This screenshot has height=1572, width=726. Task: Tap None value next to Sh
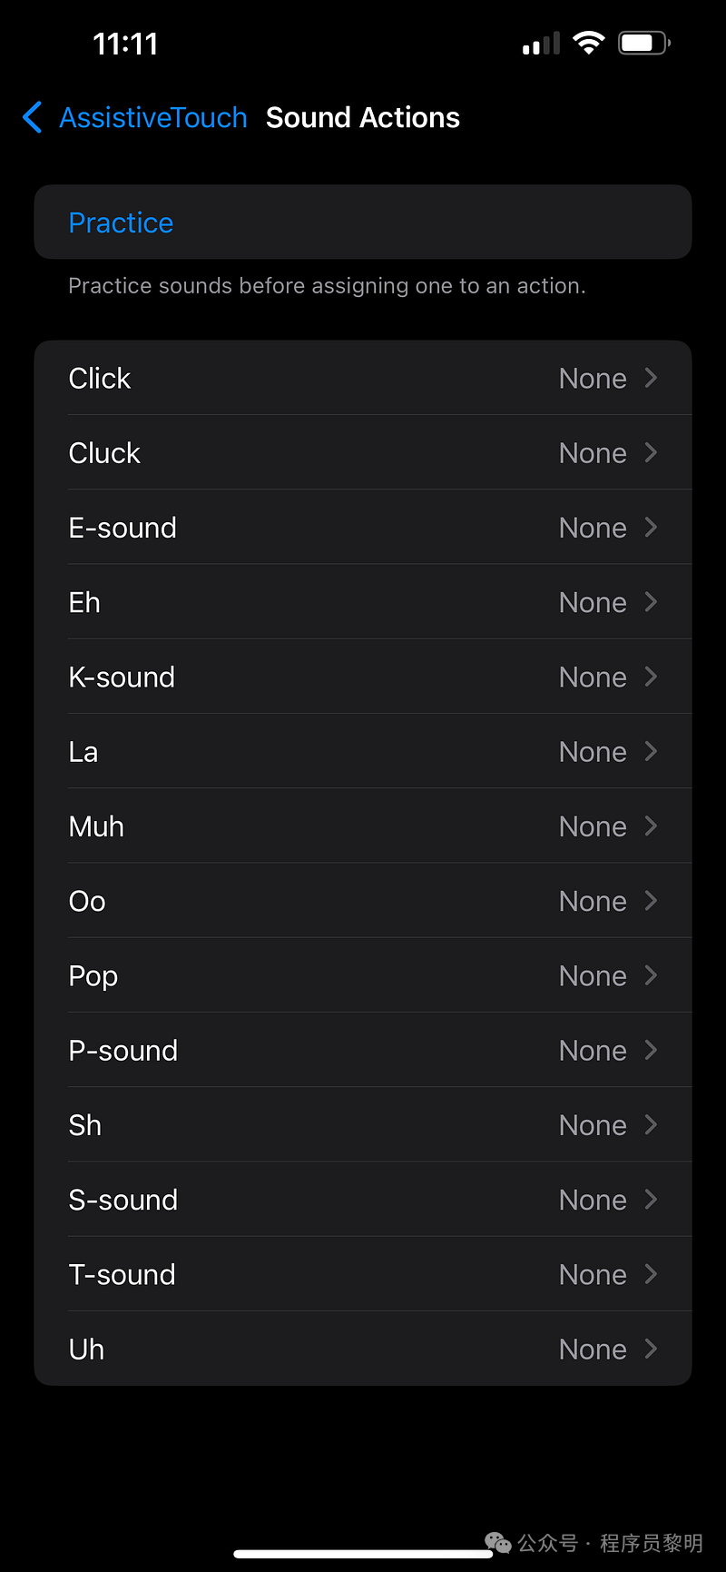pos(593,1125)
